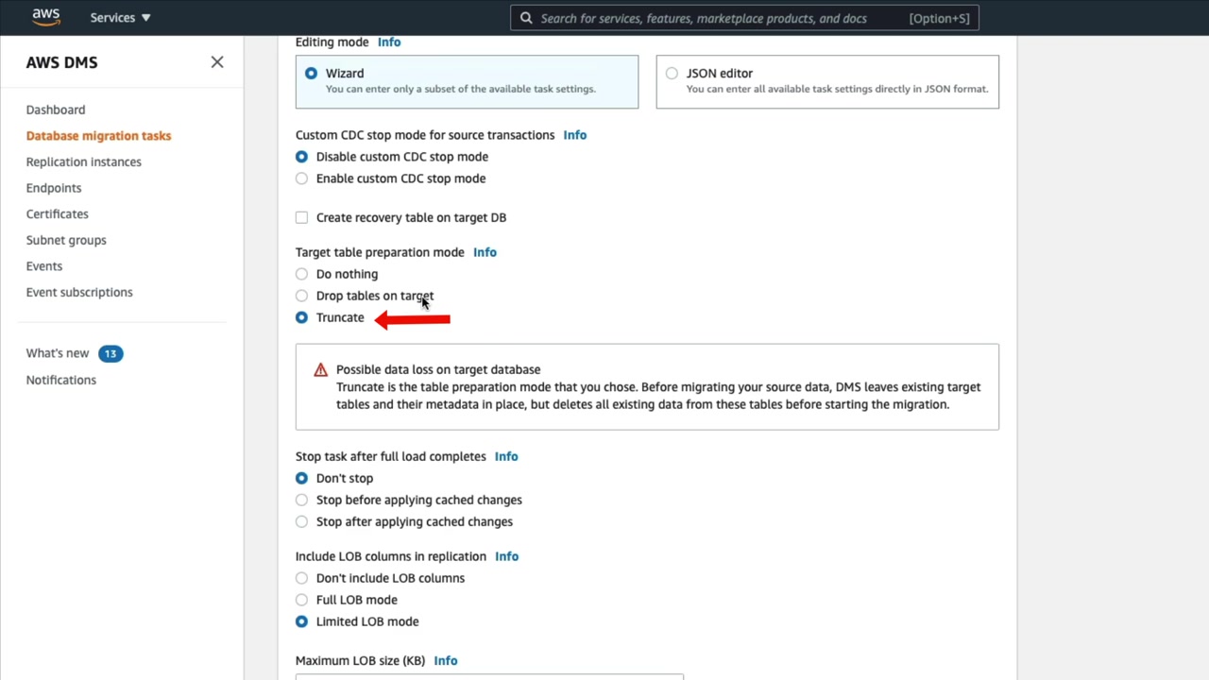Choose the Do nothing preparation mode

pos(301,274)
